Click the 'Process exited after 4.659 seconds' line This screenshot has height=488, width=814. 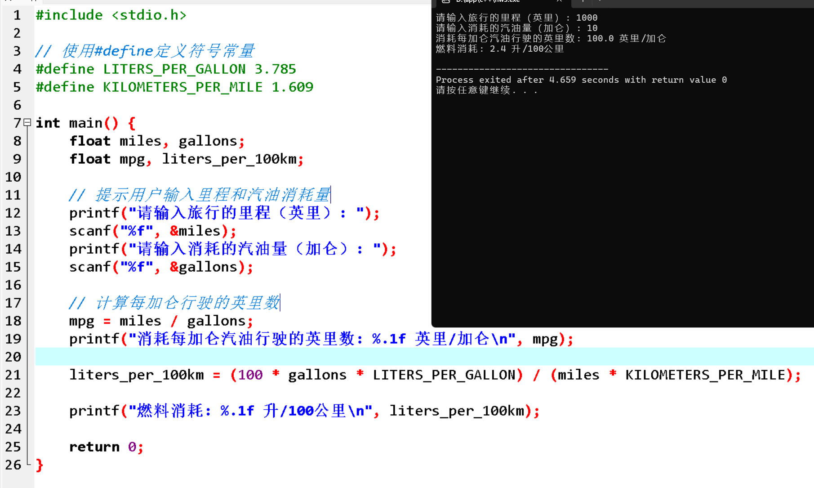click(x=581, y=80)
